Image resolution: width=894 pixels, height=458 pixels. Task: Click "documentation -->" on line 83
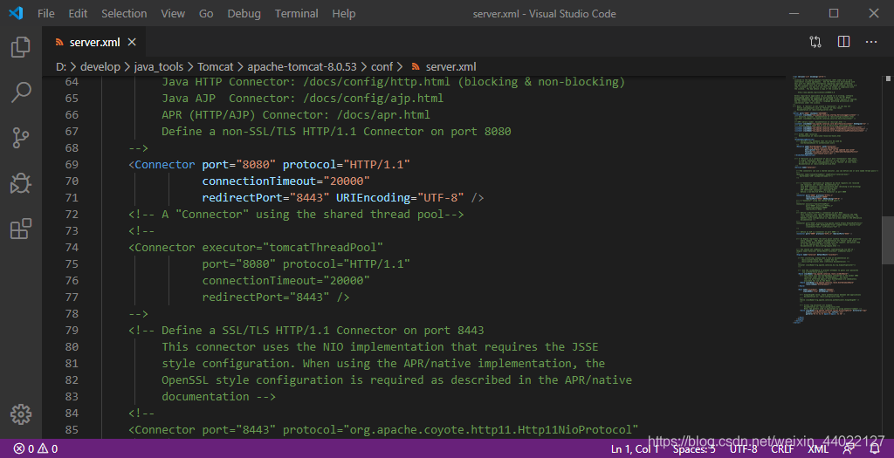click(x=218, y=396)
